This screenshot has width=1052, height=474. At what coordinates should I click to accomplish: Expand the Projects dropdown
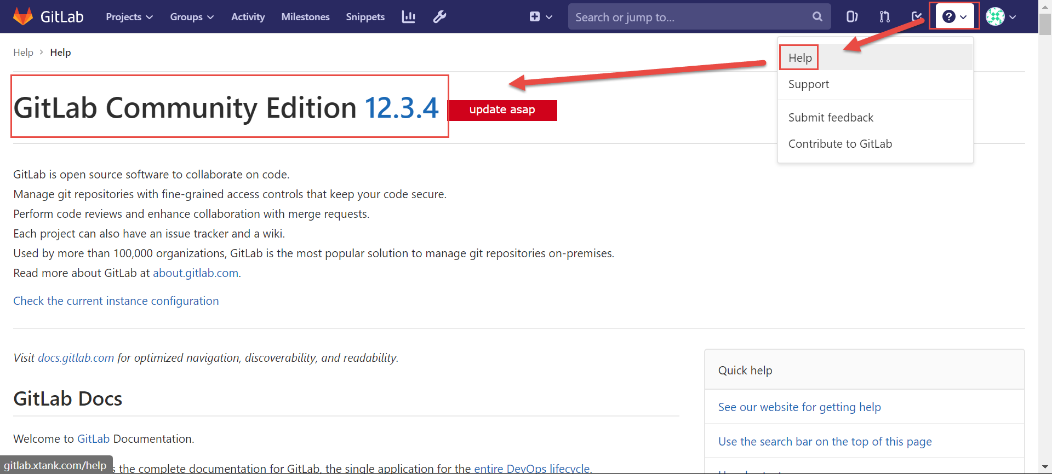pyautogui.click(x=129, y=17)
